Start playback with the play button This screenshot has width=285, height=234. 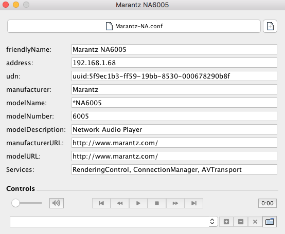click(138, 203)
